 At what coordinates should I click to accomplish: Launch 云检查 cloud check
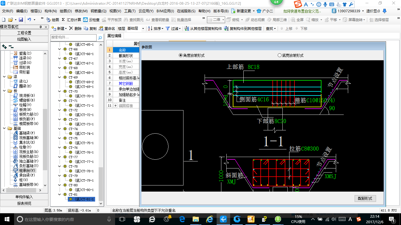pos(91,20)
